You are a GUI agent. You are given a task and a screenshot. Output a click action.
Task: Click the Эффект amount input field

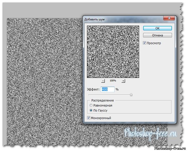tap(108, 89)
